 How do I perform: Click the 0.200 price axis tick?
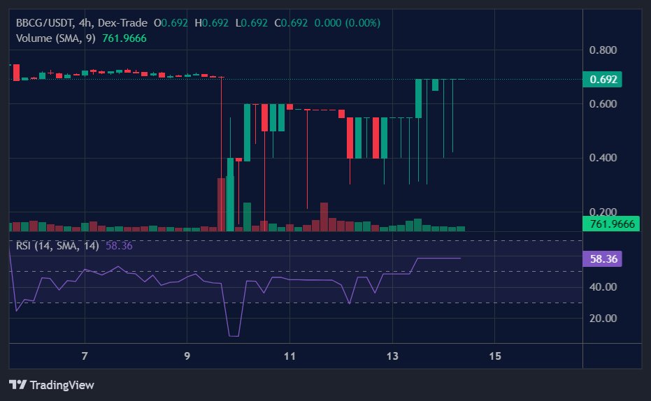coord(603,212)
